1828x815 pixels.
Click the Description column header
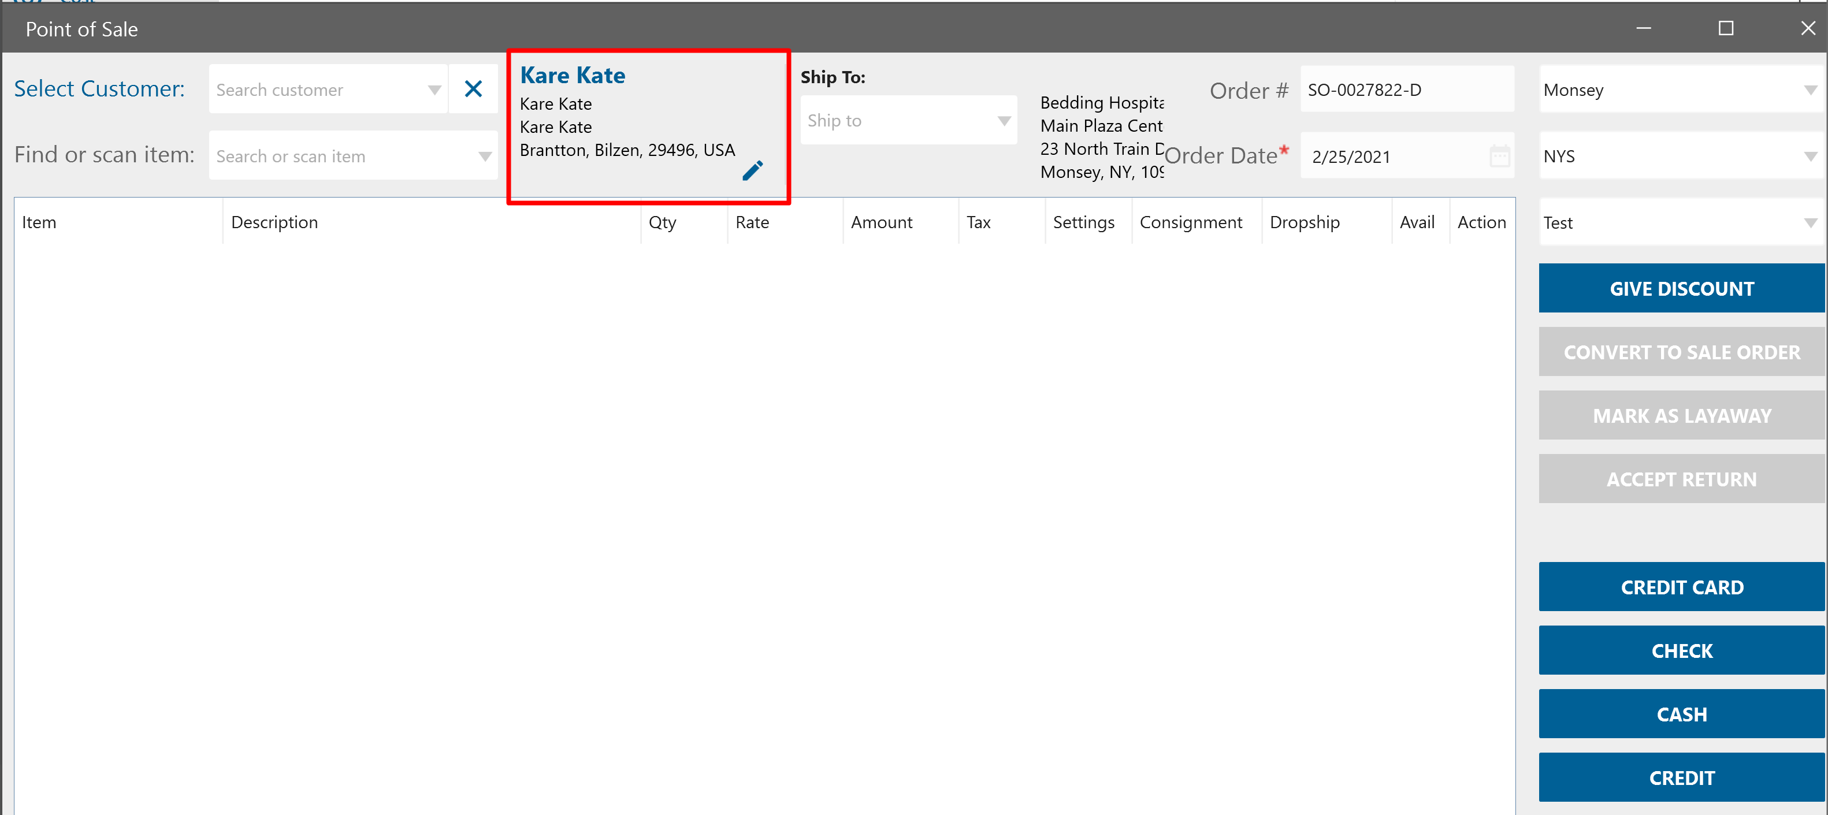pos(274,223)
